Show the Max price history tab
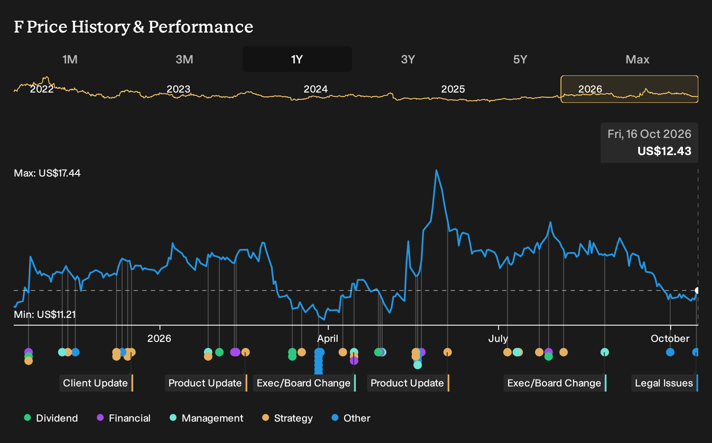 point(637,59)
